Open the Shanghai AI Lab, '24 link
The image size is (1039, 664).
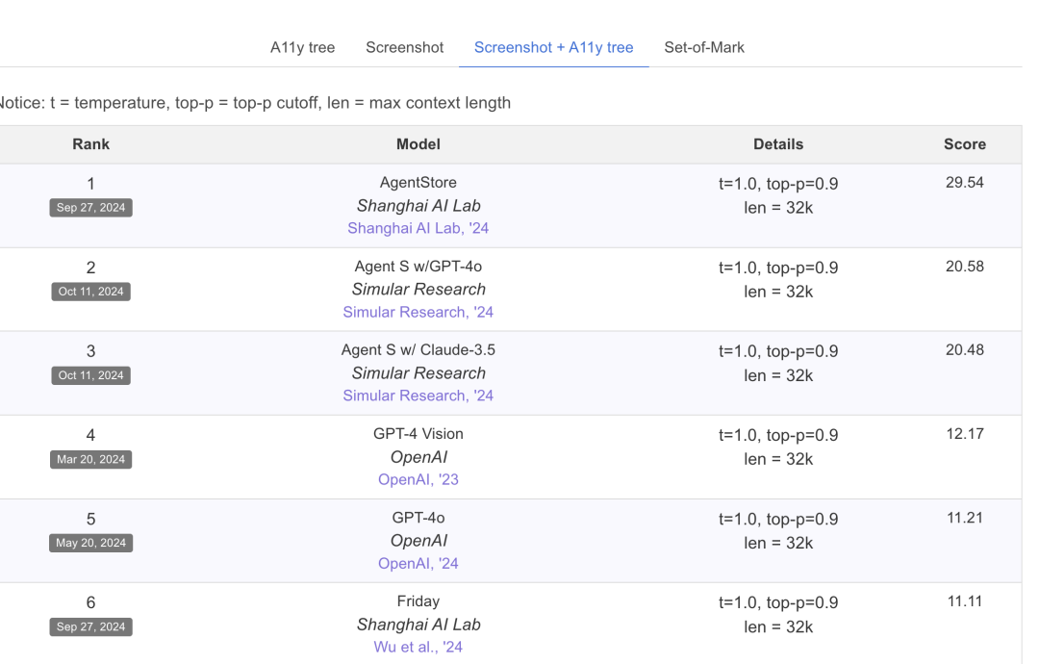pyautogui.click(x=418, y=228)
